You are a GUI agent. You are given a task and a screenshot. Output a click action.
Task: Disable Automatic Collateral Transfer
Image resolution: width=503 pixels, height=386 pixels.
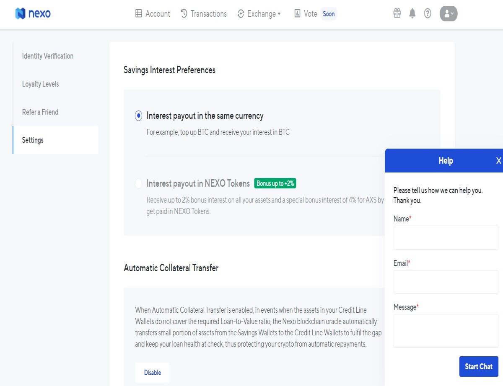(x=152, y=373)
